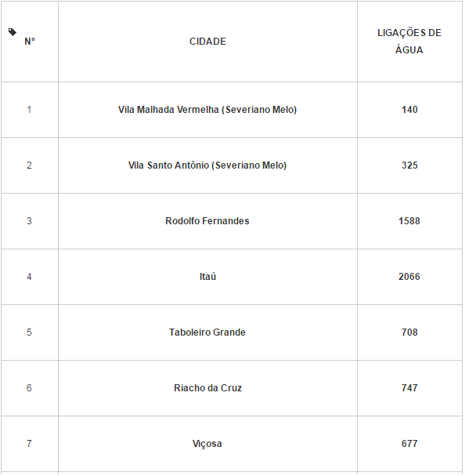Click the value 708 cell
Viewport: 465px width, 476px height.
409,332
